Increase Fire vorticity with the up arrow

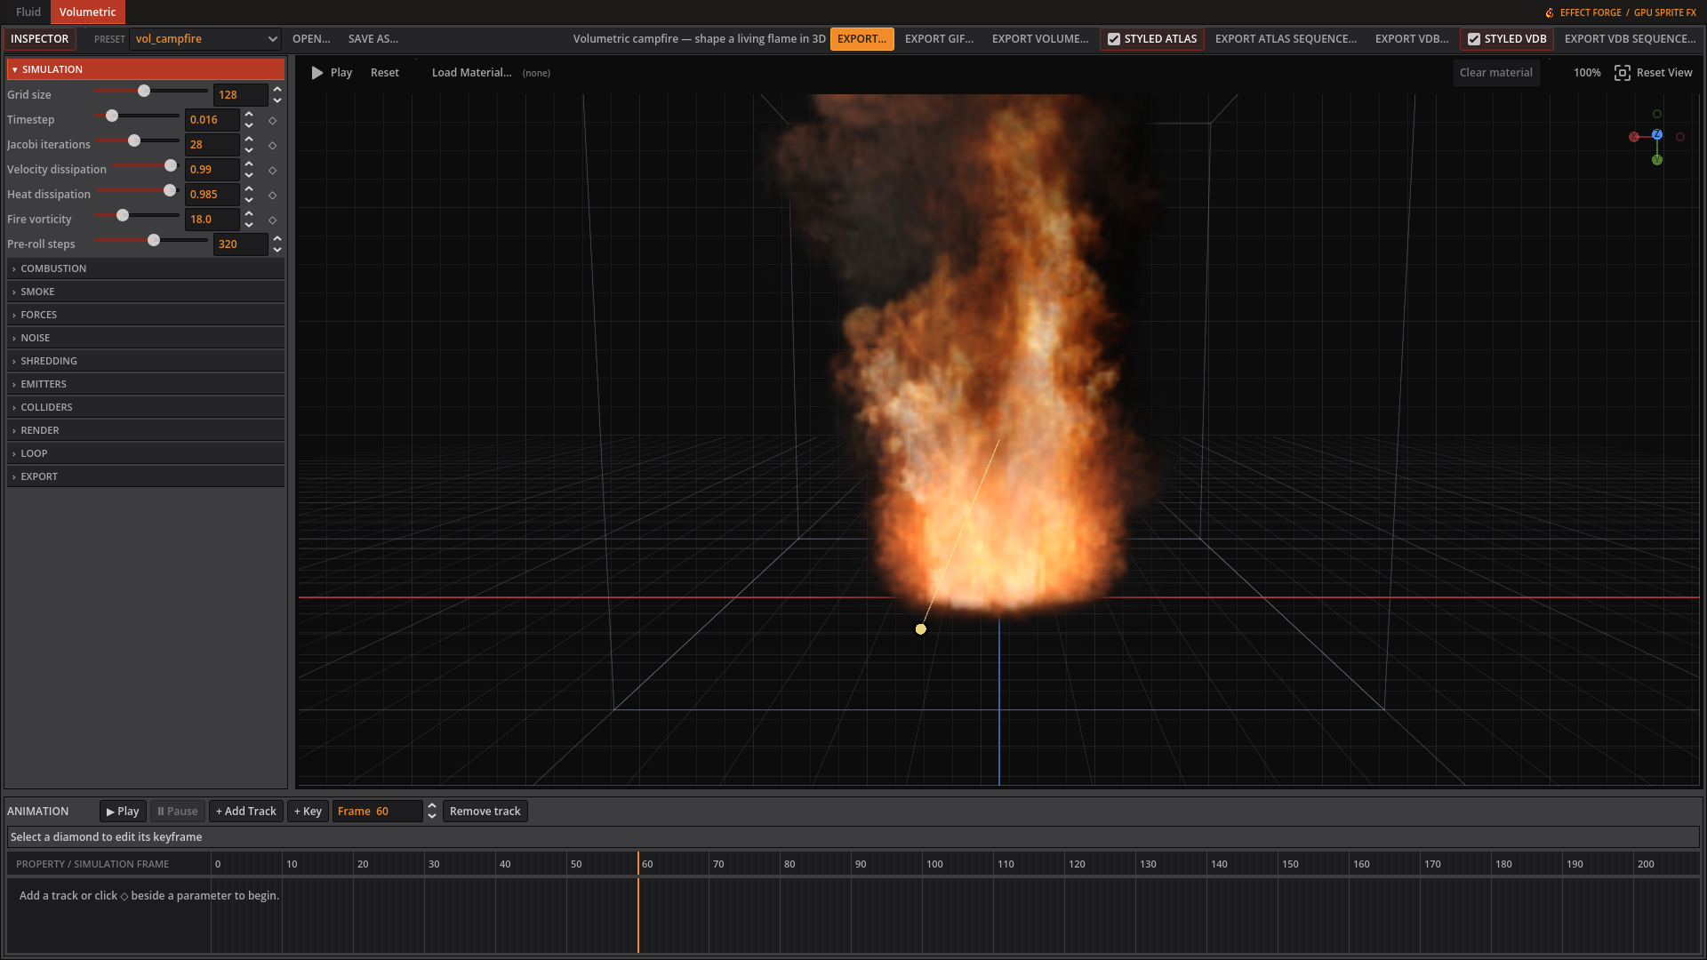[249, 214]
